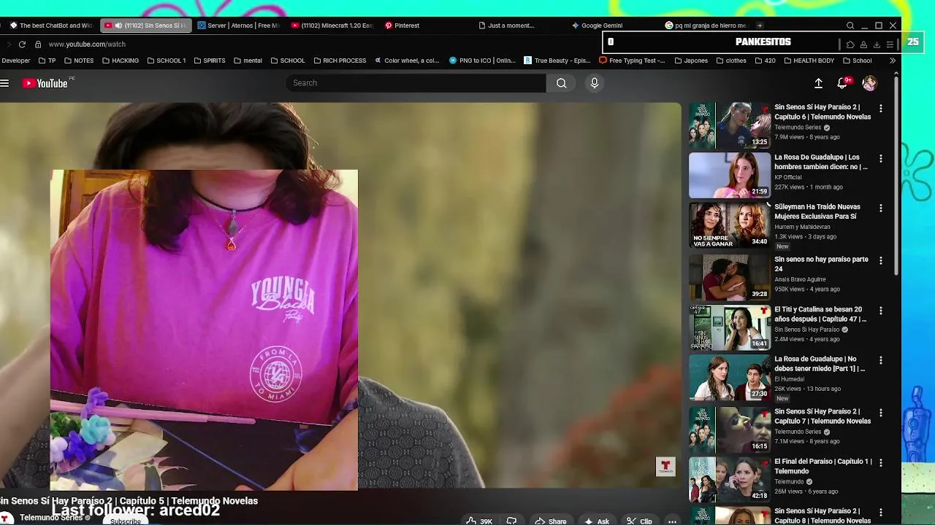Viewport: 935px width, 525px height.
Task: Open Sin senos no hay paraíso parte 24
Action: (821, 264)
